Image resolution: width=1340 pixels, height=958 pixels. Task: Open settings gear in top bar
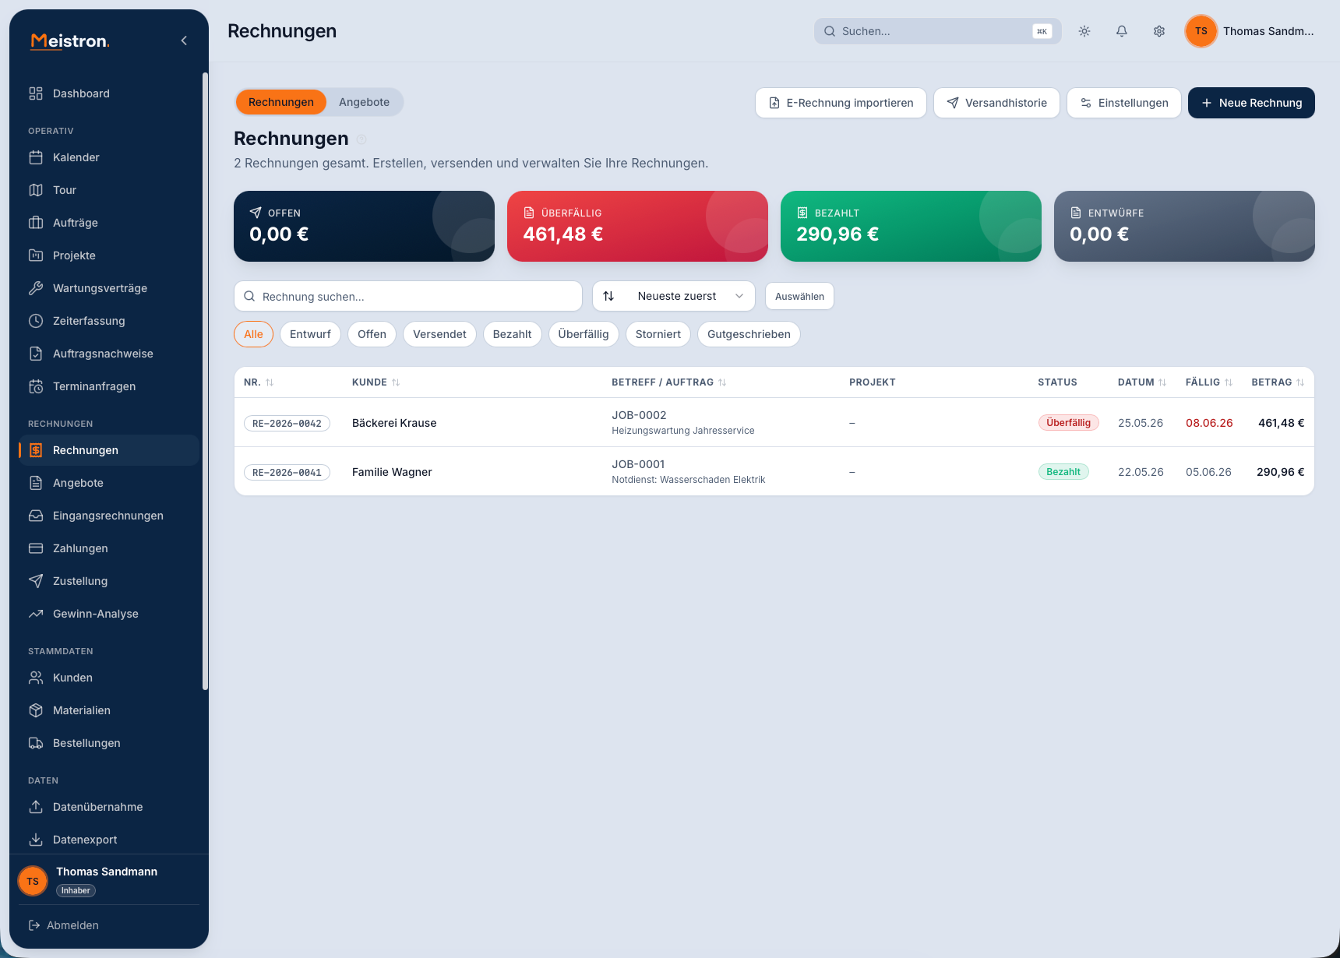1159,31
